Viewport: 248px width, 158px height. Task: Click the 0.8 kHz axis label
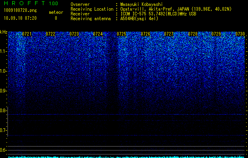click(x=3, y=111)
